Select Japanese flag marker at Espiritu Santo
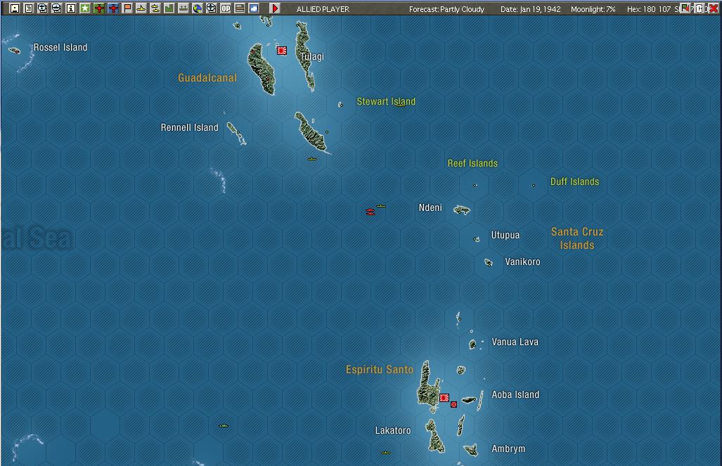Image resolution: width=722 pixels, height=466 pixels. click(x=444, y=397)
